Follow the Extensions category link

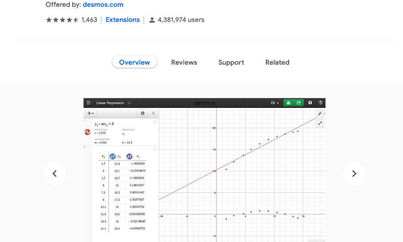[122, 20]
